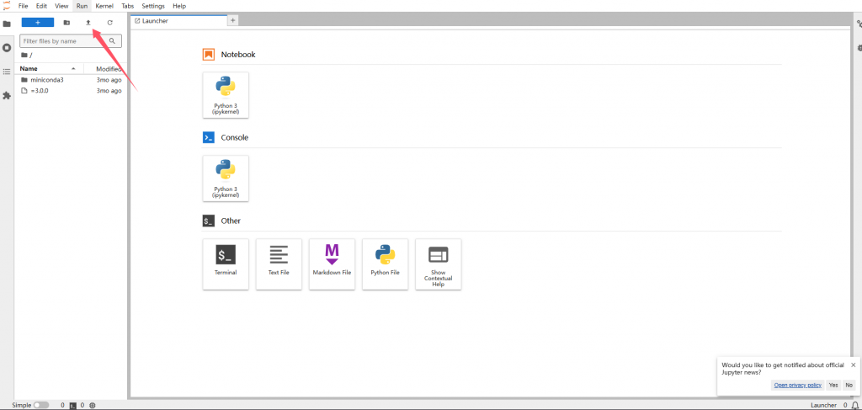Click Yes on Jupyter news prompt
This screenshot has height=410, width=862.
(x=833, y=386)
